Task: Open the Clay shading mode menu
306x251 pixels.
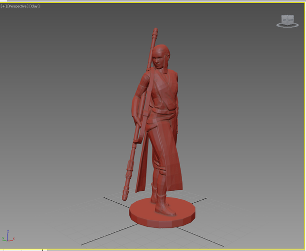Action: 34,6
